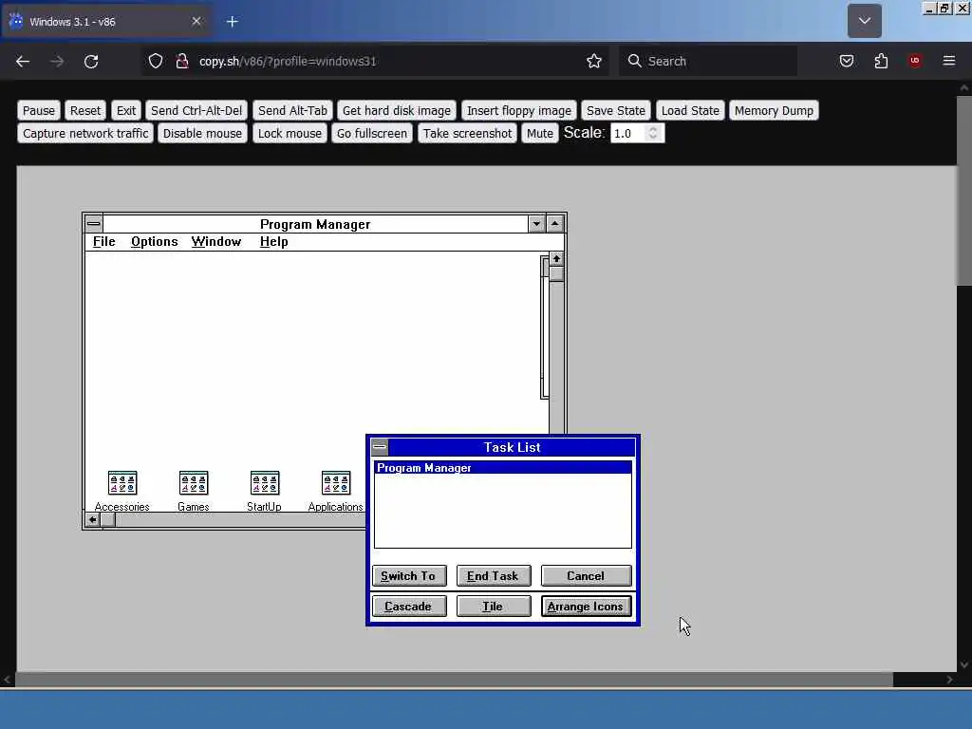This screenshot has height=729, width=972.
Task: Close the Windows 3.1 - v86 tab
Action: 196,21
